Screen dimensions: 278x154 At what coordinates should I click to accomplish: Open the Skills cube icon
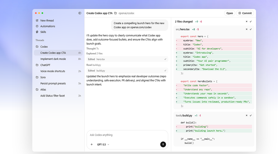[37, 32]
